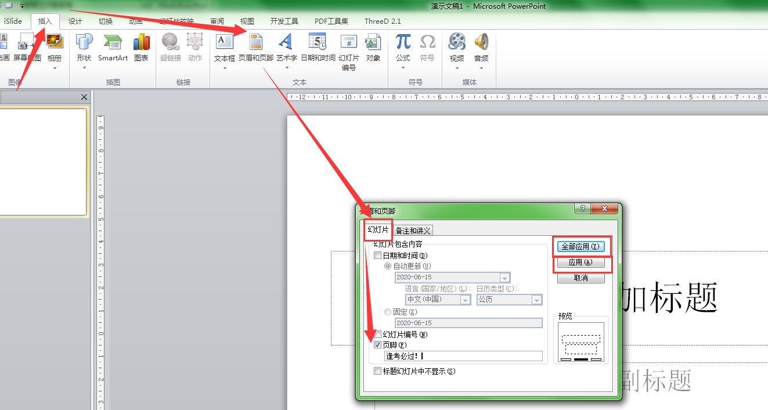
Task: Insert an Object
Action: coord(373,48)
